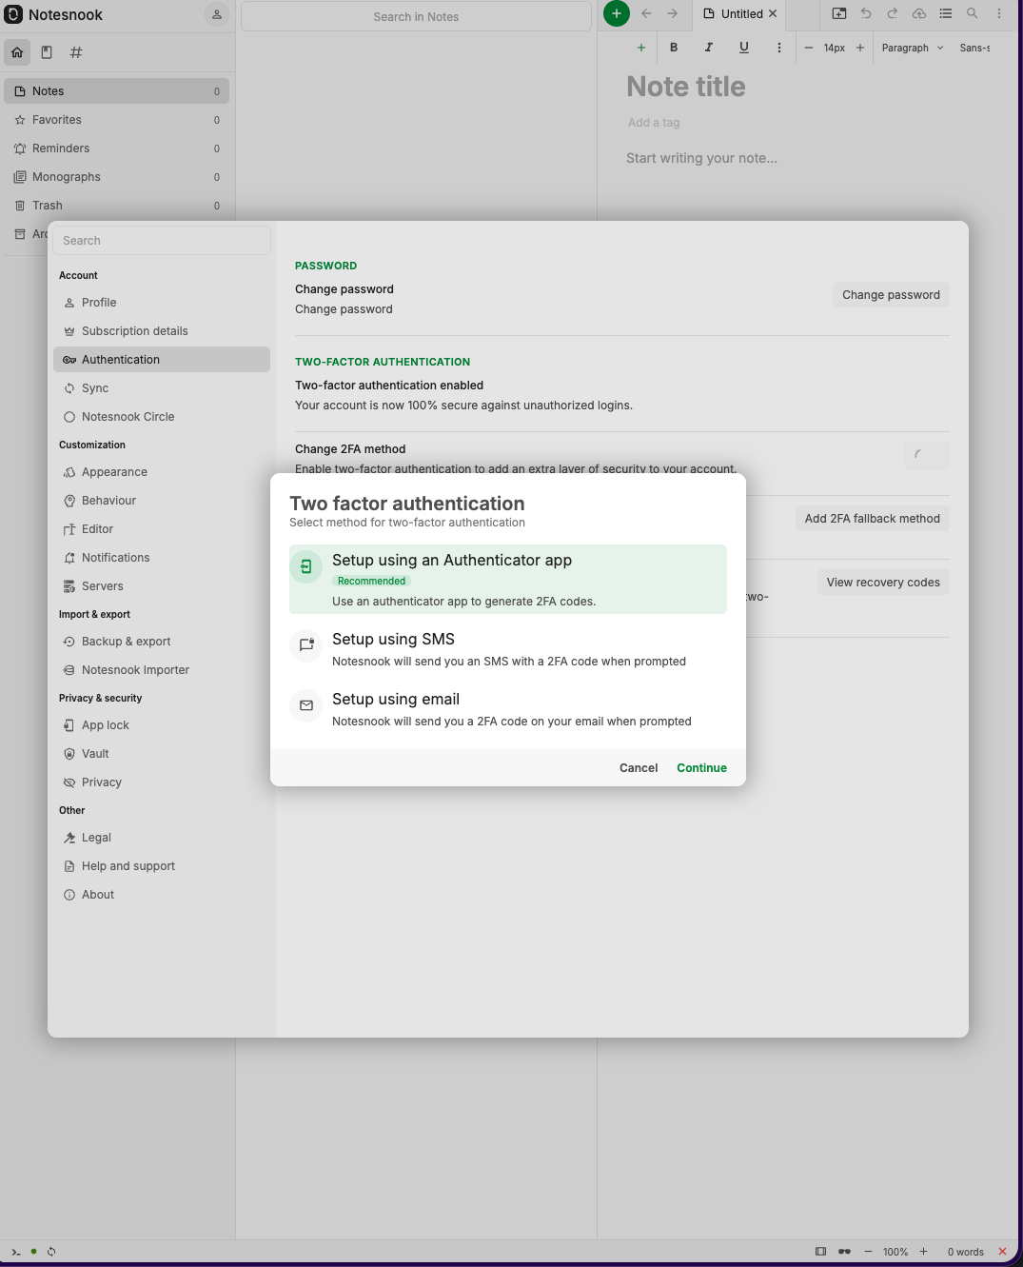
Task: Open About settings
Action: pos(162,895)
